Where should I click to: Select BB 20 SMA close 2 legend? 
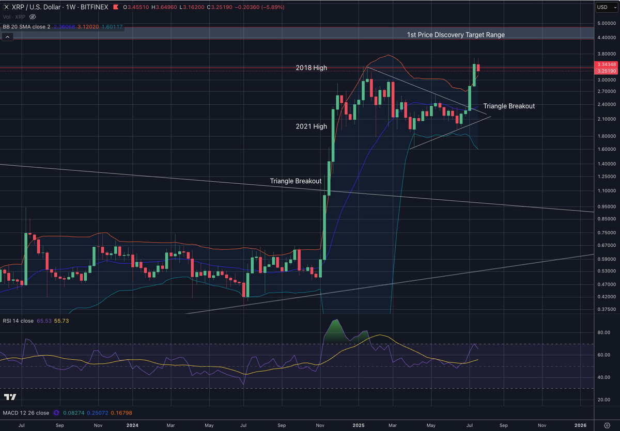pyautogui.click(x=27, y=26)
